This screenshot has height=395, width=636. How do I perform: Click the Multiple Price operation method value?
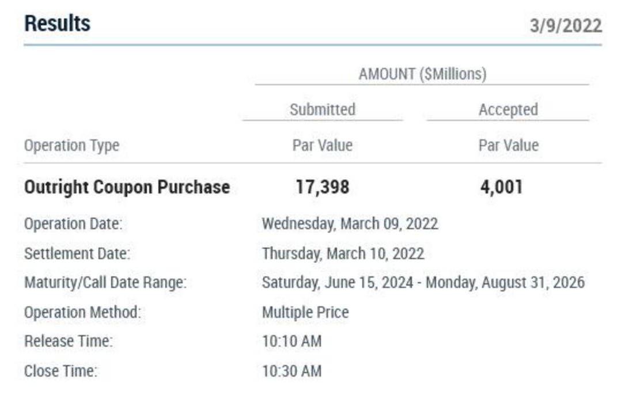305,313
